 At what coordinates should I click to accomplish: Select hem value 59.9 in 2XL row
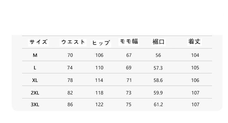158,93
